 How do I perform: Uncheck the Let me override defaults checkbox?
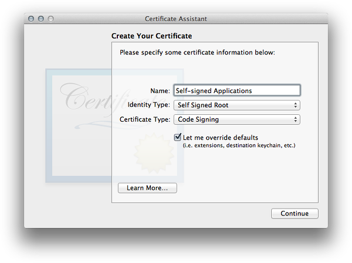coord(178,137)
